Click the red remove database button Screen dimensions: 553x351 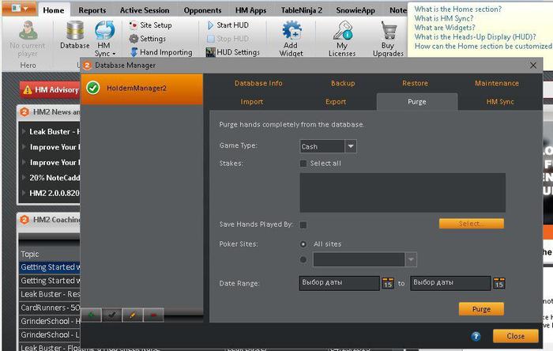click(153, 315)
